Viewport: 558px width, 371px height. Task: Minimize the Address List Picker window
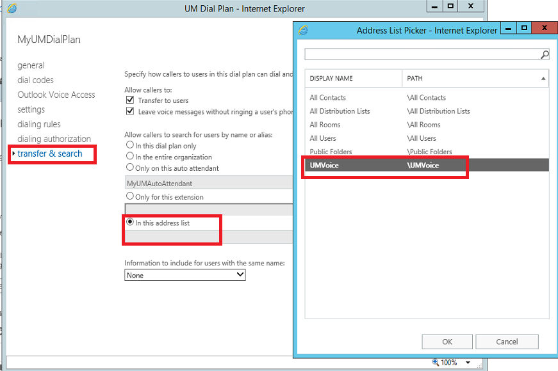pyautogui.click(x=508, y=28)
